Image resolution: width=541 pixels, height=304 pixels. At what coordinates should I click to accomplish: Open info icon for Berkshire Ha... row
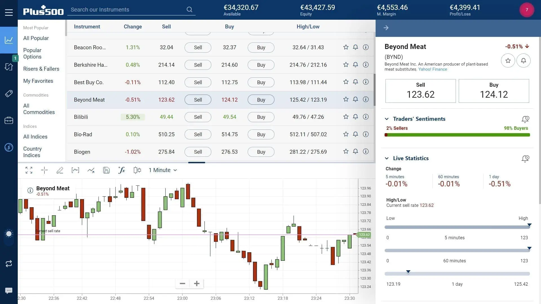pyautogui.click(x=365, y=65)
